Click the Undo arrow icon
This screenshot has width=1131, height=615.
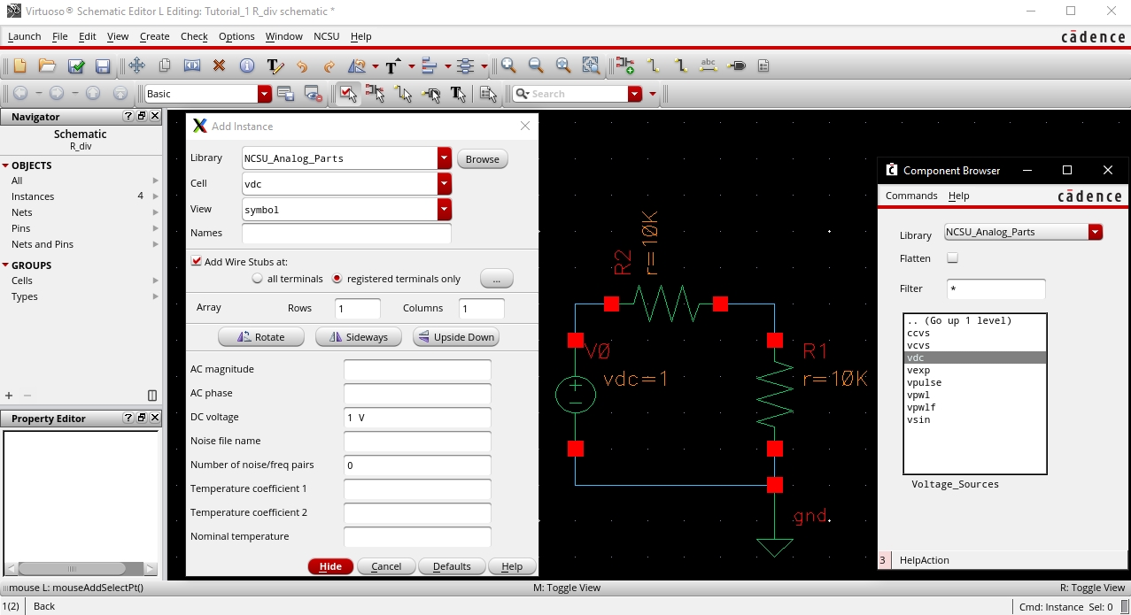click(x=302, y=66)
